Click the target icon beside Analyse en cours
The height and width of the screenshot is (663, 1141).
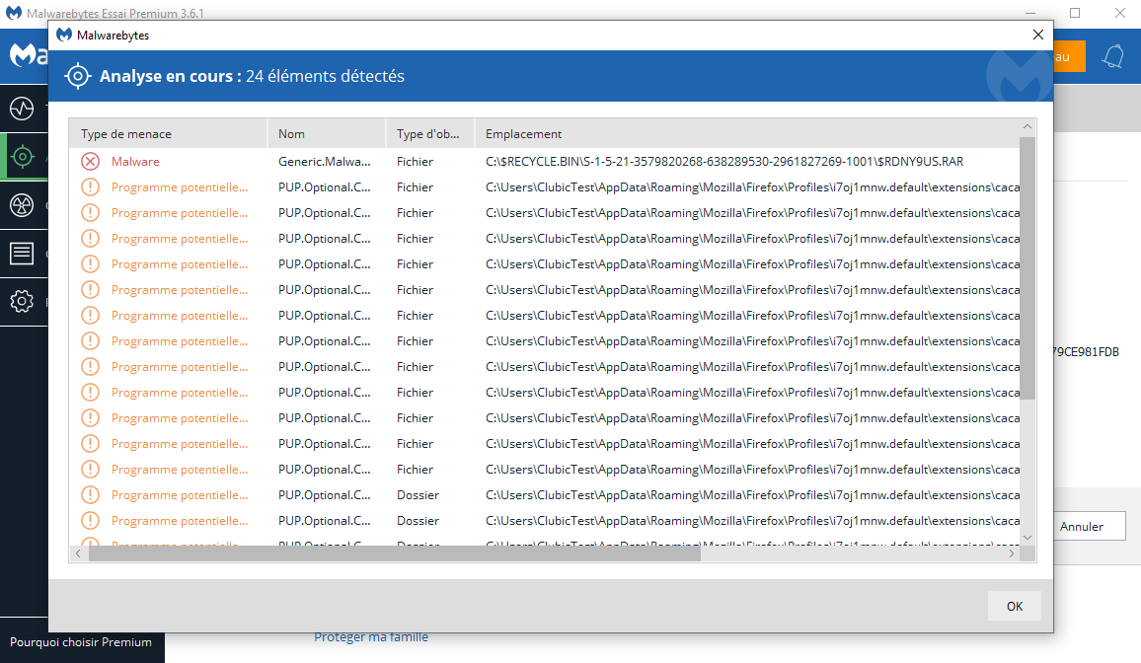(x=78, y=76)
